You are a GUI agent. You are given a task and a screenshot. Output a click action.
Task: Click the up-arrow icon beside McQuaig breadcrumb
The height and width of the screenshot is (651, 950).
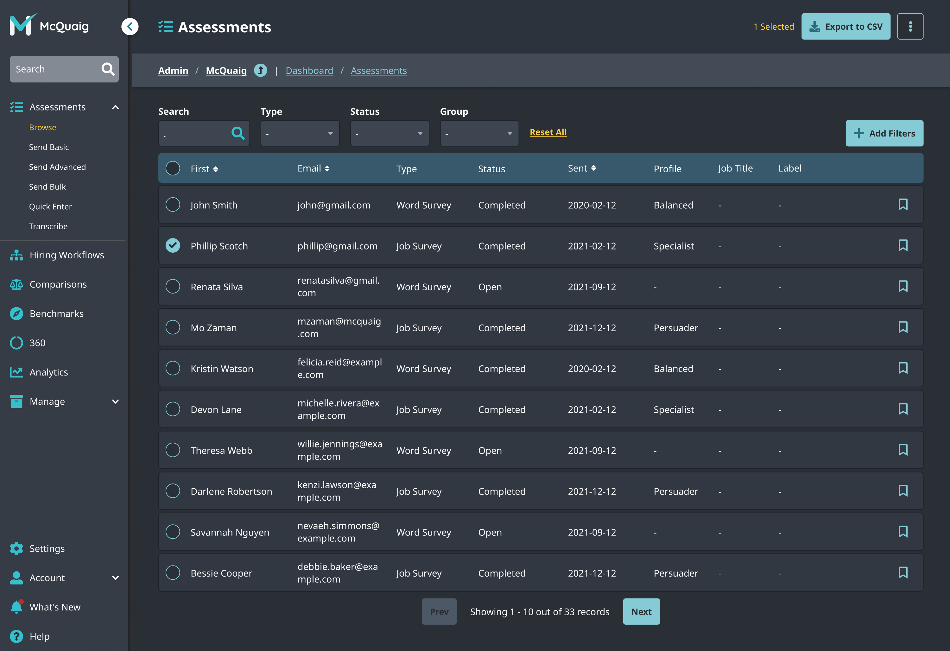click(260, 71)
